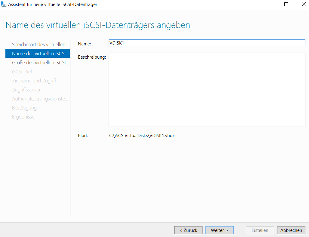
Task: Focus the Name field containing VDISK1
Action: 207,43
